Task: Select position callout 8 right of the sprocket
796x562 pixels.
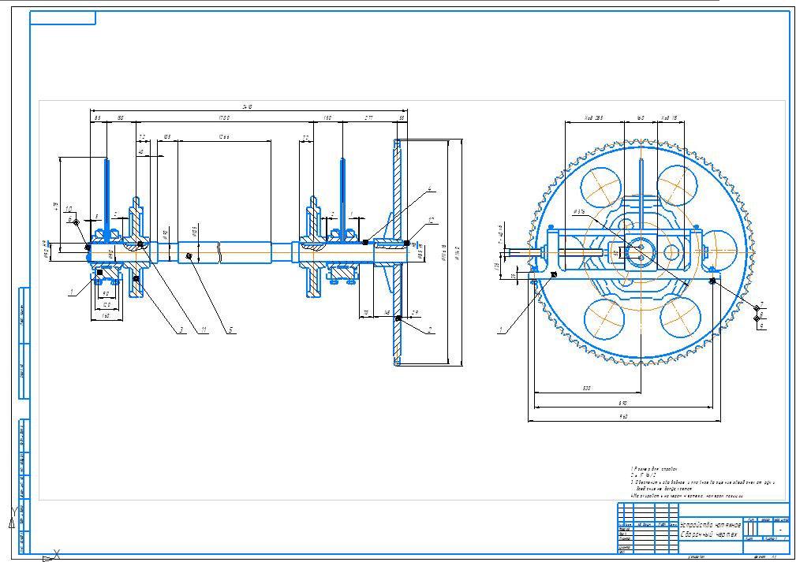Action: click(761, 315)
